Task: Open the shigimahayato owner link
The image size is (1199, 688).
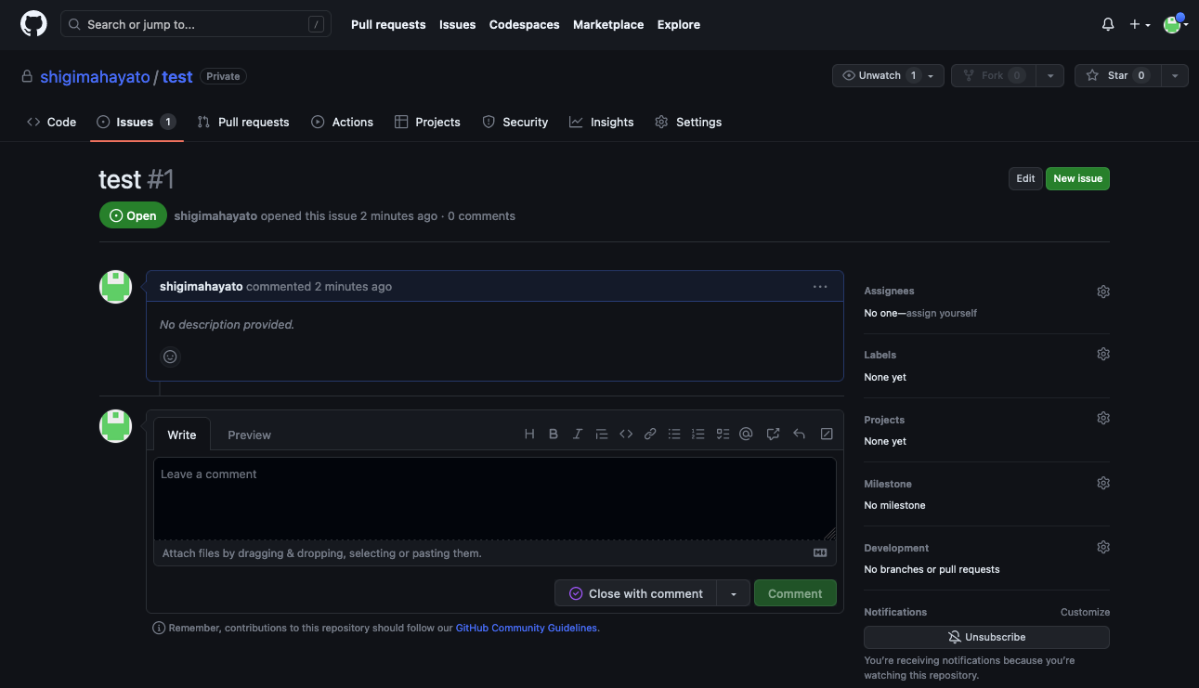Action: click(95, 77)
